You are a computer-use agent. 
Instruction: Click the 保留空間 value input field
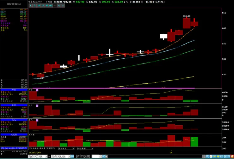pyautogui.click(x=95, y=156)
